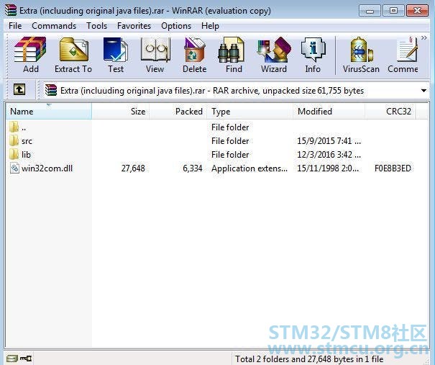Open the Tools menu
435x365 pixels.
(96, 26)
